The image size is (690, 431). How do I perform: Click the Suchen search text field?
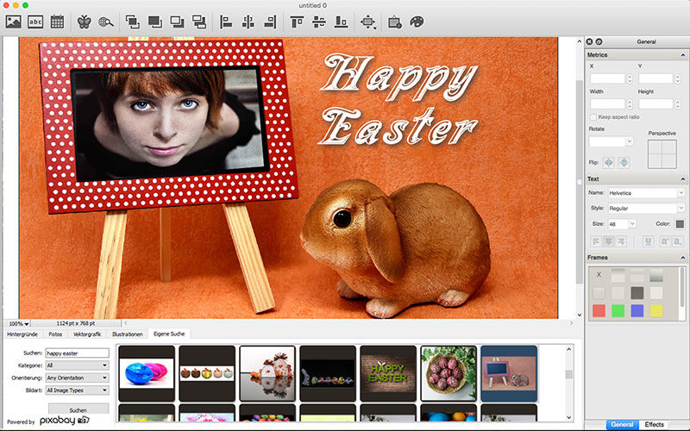(x=77, y=353)
